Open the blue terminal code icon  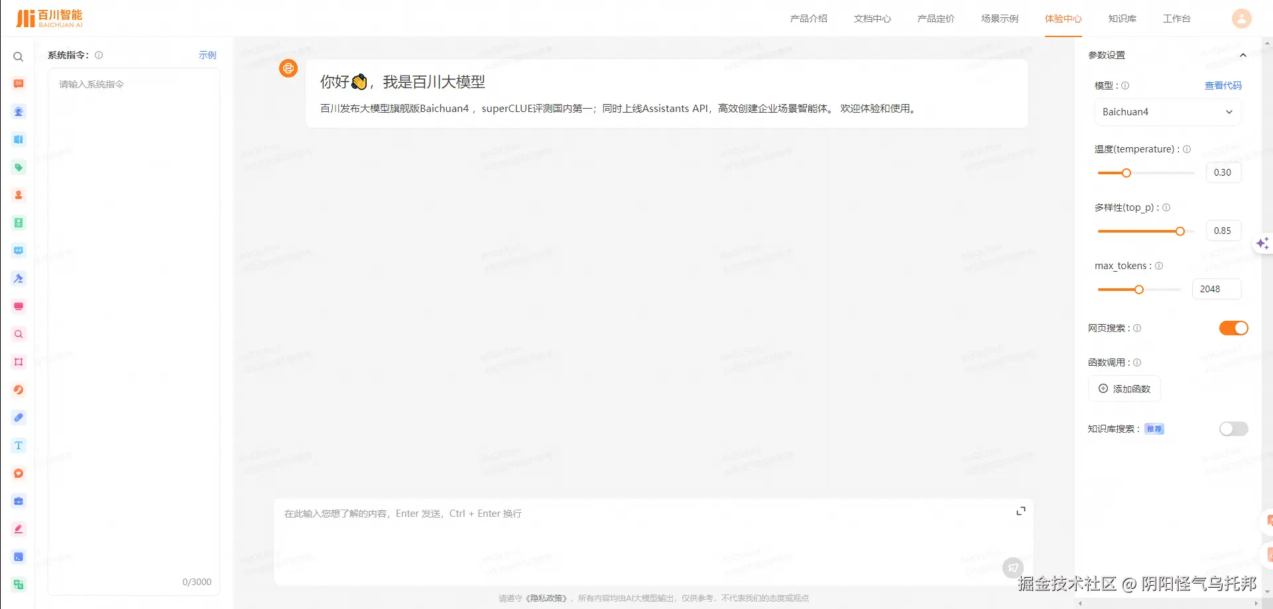tap(19, 557)
